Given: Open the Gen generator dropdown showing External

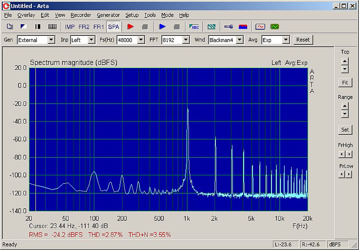Looking at the screenshot, I should (x=51, y=40).
